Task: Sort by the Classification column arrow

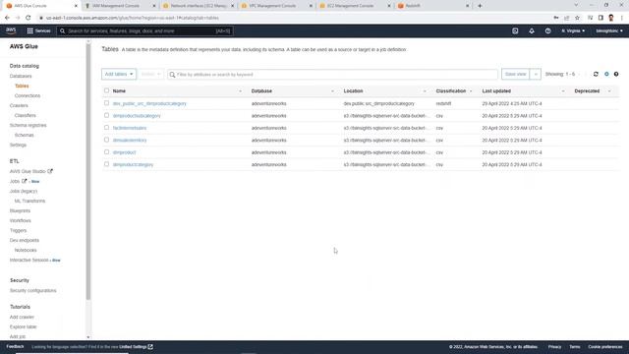Action: 471,91
